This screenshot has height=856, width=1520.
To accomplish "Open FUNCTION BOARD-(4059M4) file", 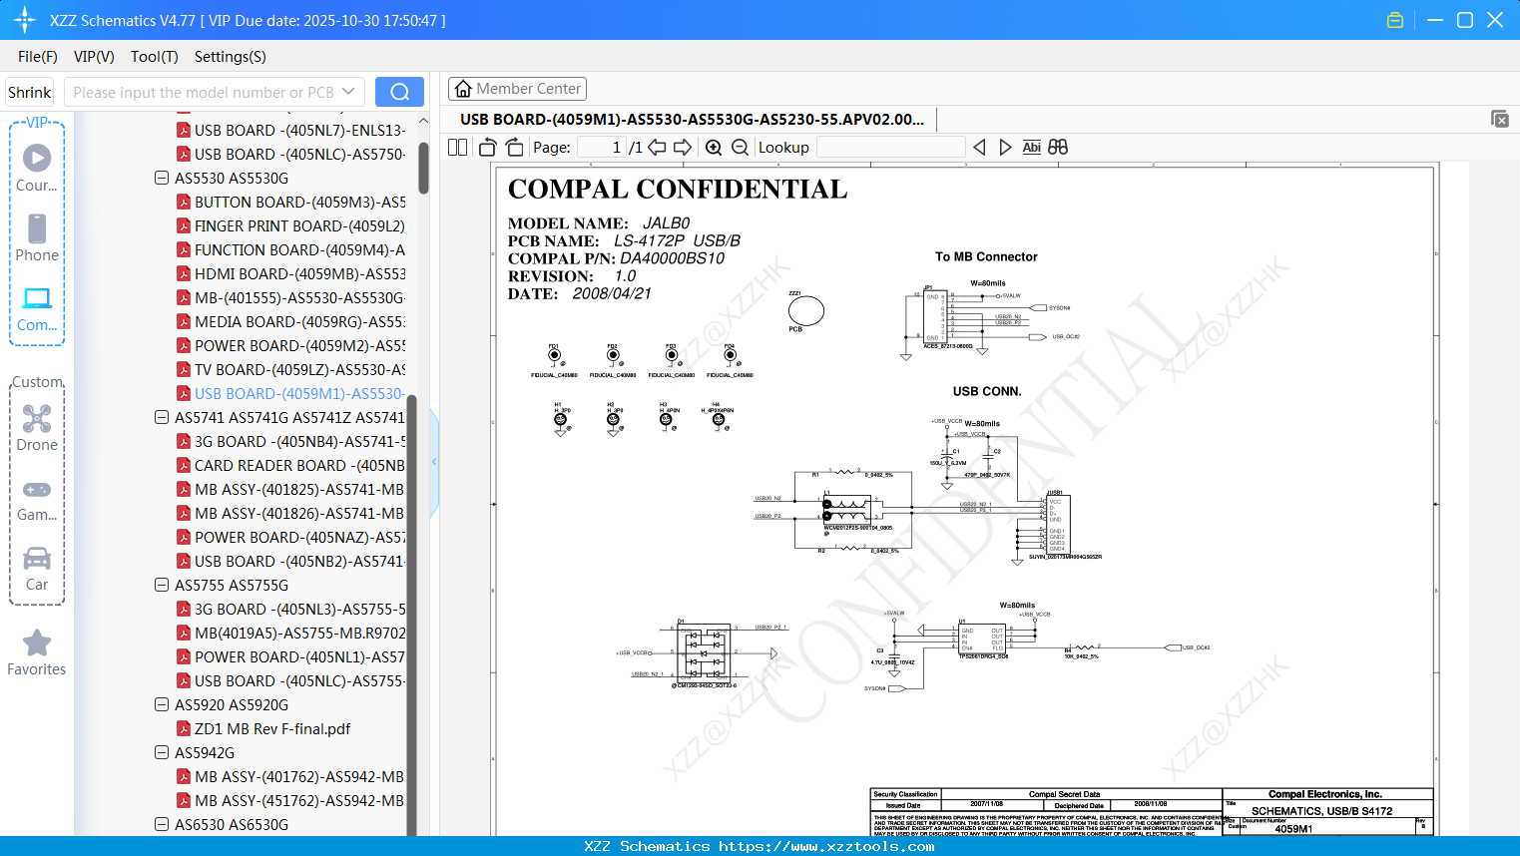I will (290, 250).
